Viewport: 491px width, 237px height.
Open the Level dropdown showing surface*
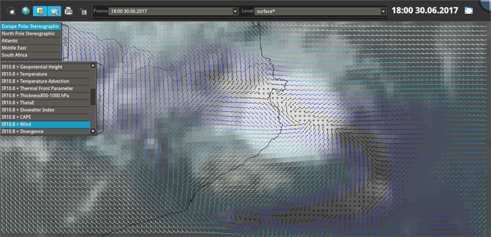coord(321,11)
